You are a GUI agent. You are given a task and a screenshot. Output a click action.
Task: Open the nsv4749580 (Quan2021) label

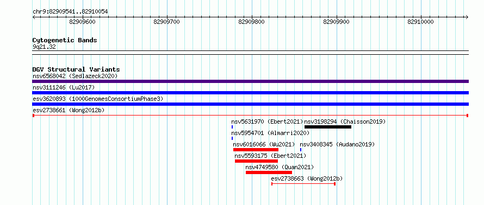(280, 167)
